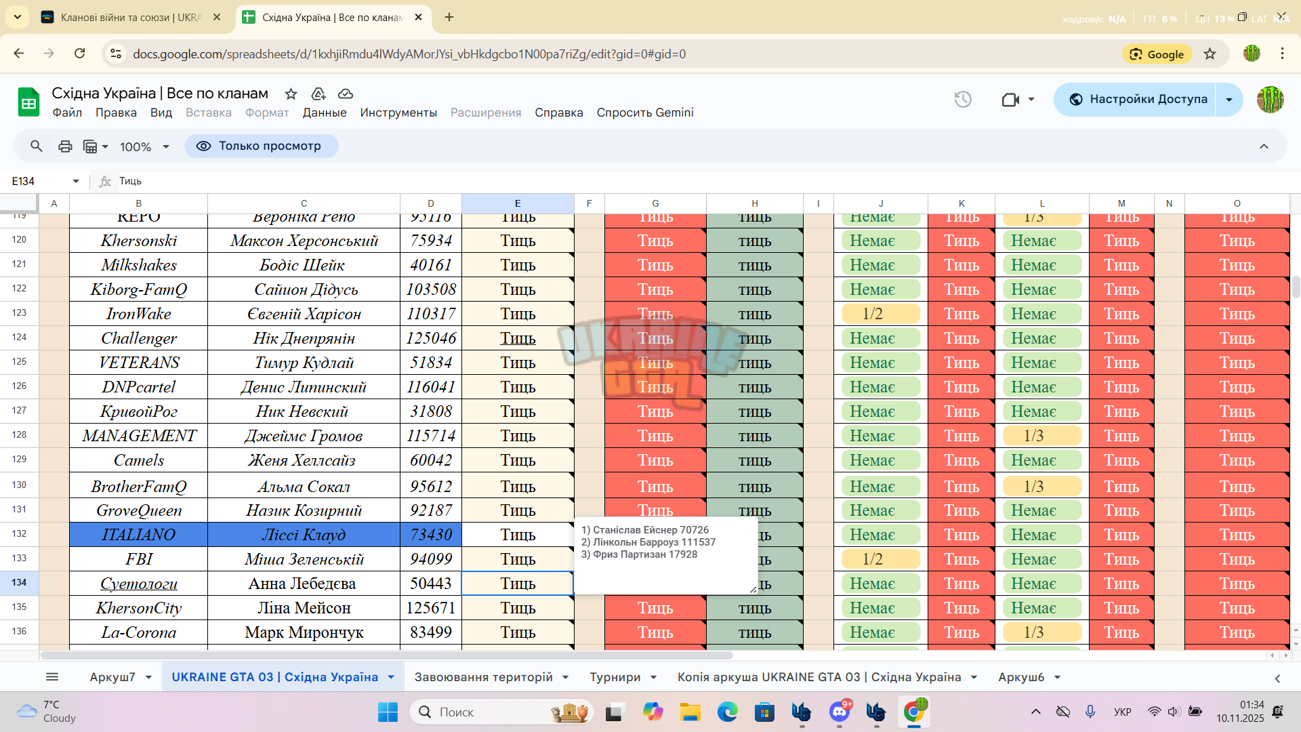Viewport: 1301px width, 732px height.
Task: Click Спросить Gemini
Action: (x=644, y=113)
